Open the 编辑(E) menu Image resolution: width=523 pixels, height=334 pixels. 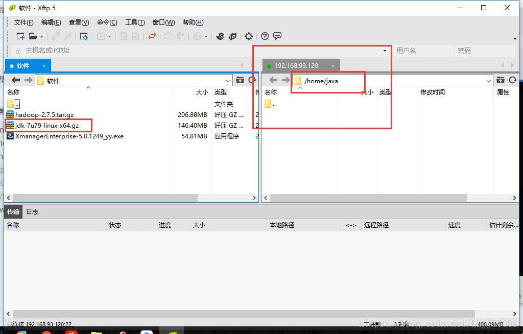point(51,22)
